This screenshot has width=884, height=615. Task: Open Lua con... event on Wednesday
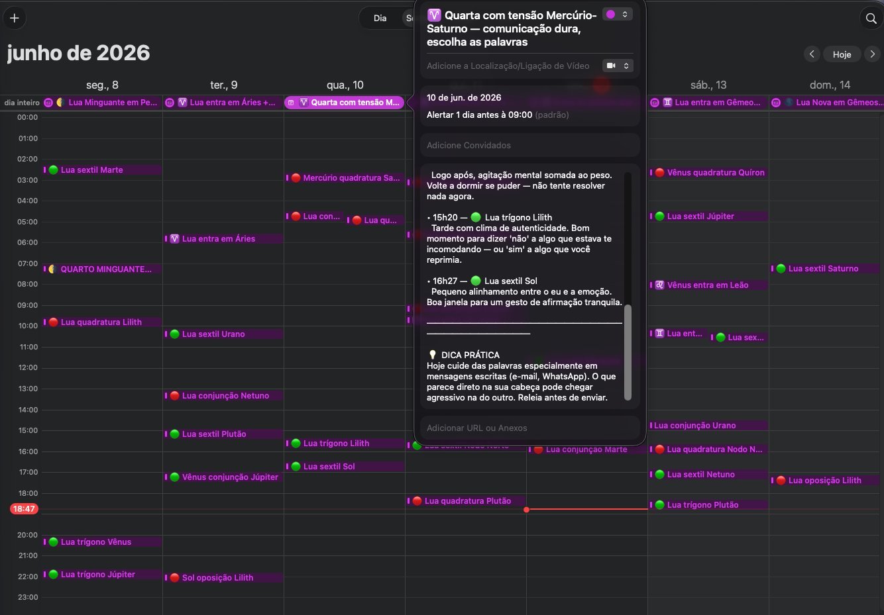pos(315,216)
